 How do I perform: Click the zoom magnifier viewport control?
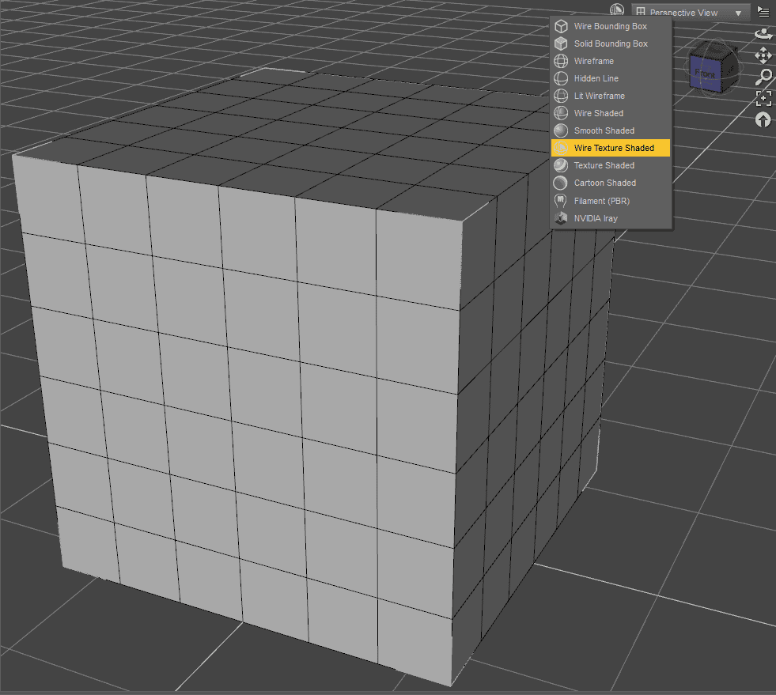point(762,77)
